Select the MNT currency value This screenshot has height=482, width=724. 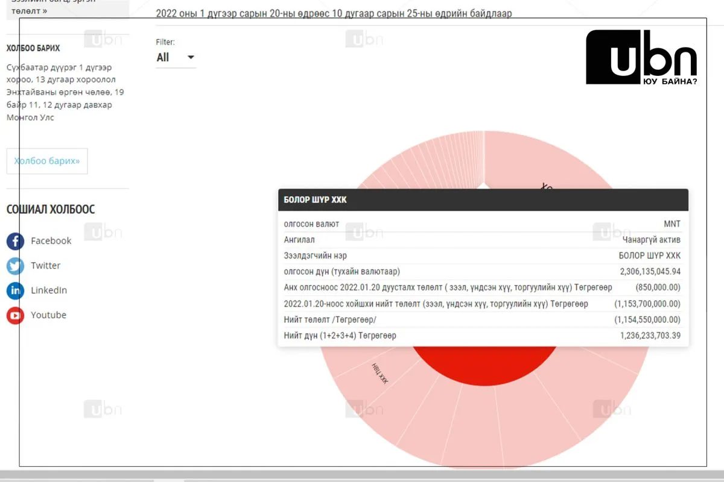coord(672,224)
